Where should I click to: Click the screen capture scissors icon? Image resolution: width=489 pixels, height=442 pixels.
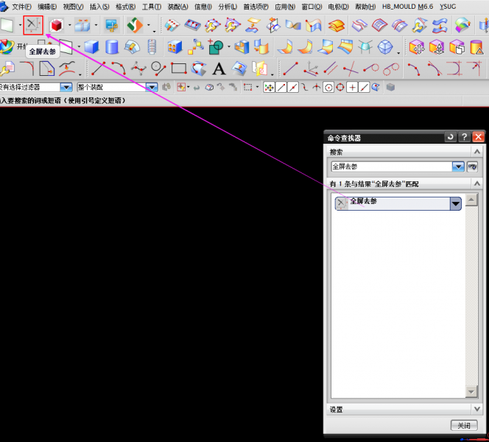click(111, 25)
